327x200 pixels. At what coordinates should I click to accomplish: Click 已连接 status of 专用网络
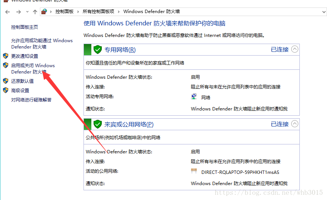click(x=280, y=50)
